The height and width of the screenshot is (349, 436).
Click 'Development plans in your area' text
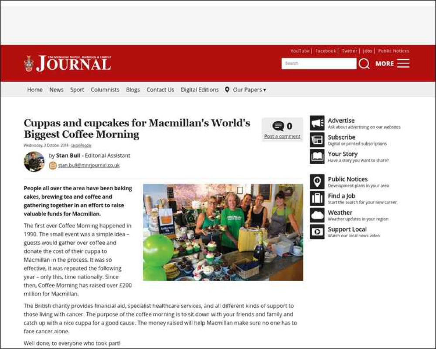358,186
